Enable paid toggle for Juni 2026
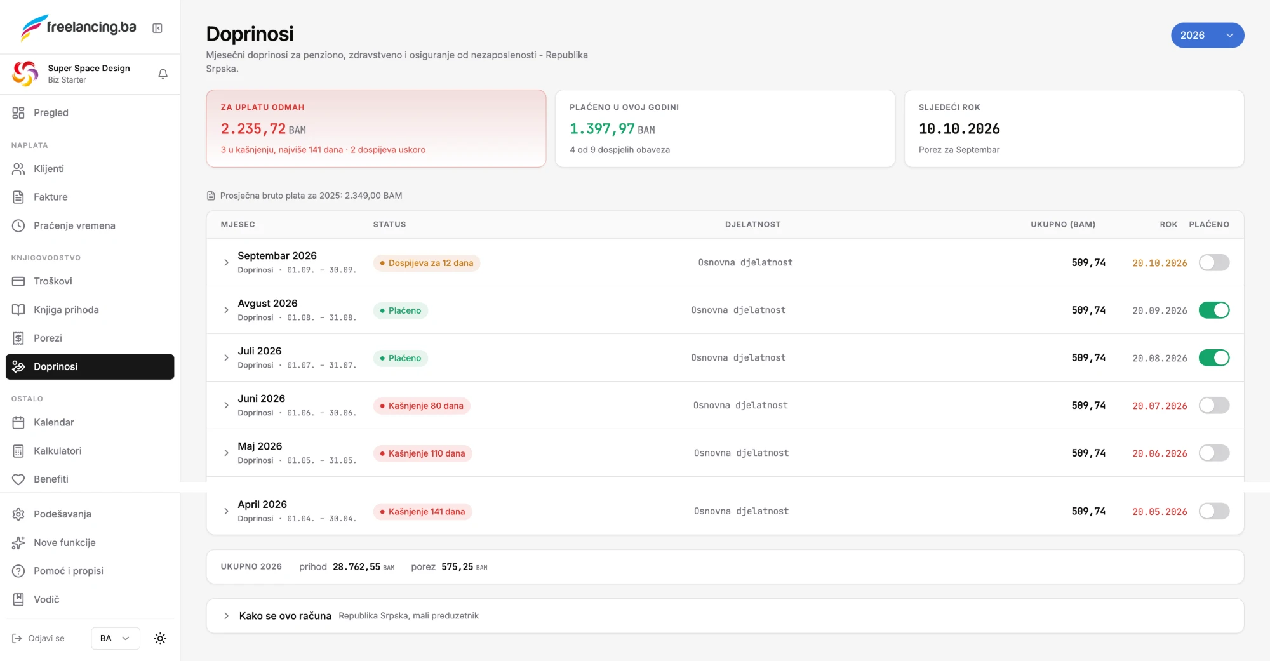 pos(1214,405)
